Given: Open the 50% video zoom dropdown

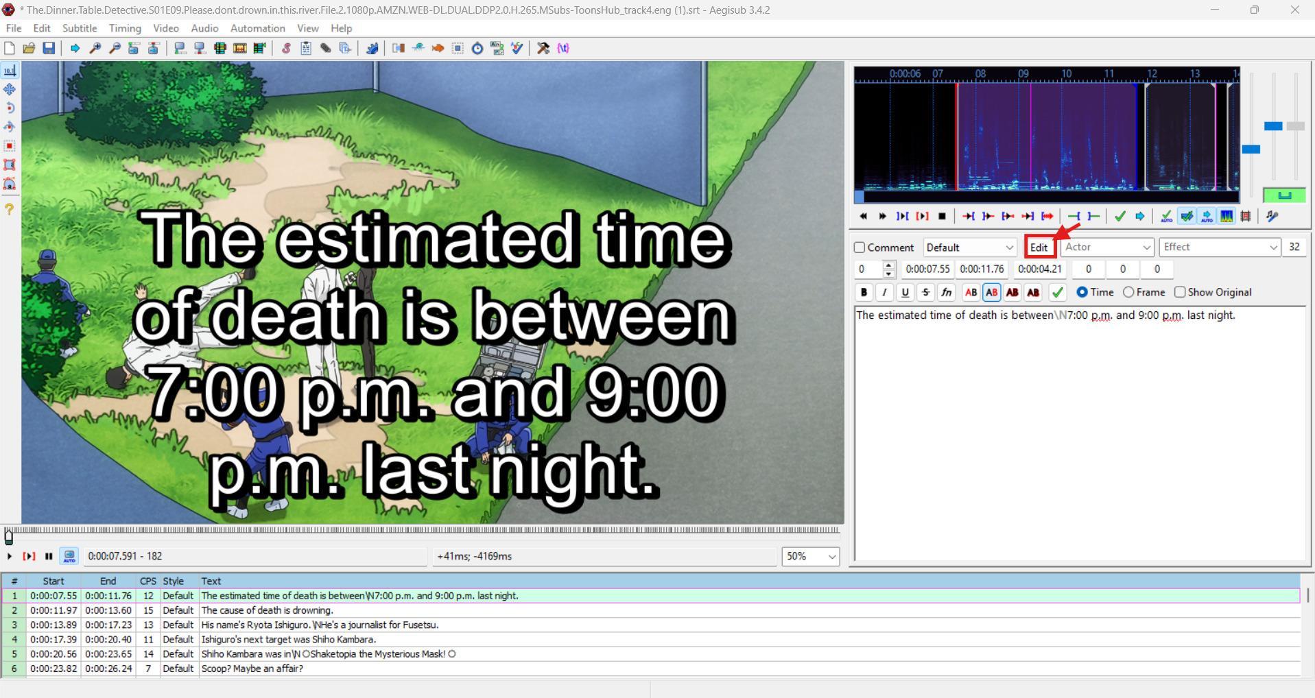Looking at the screenshot, I should [811, 556].
